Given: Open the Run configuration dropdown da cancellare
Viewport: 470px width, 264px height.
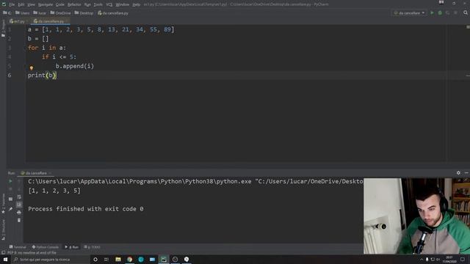Looking at the screenshot, I should (x=410, y=13).
